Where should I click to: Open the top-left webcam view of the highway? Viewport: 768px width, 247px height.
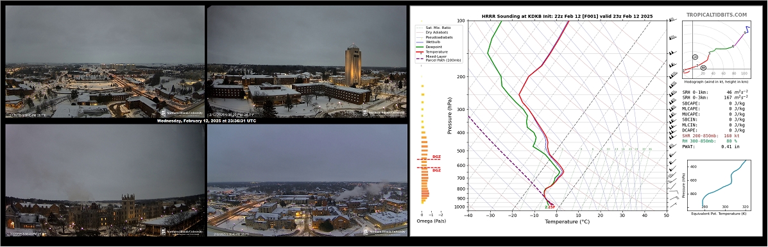105,61
